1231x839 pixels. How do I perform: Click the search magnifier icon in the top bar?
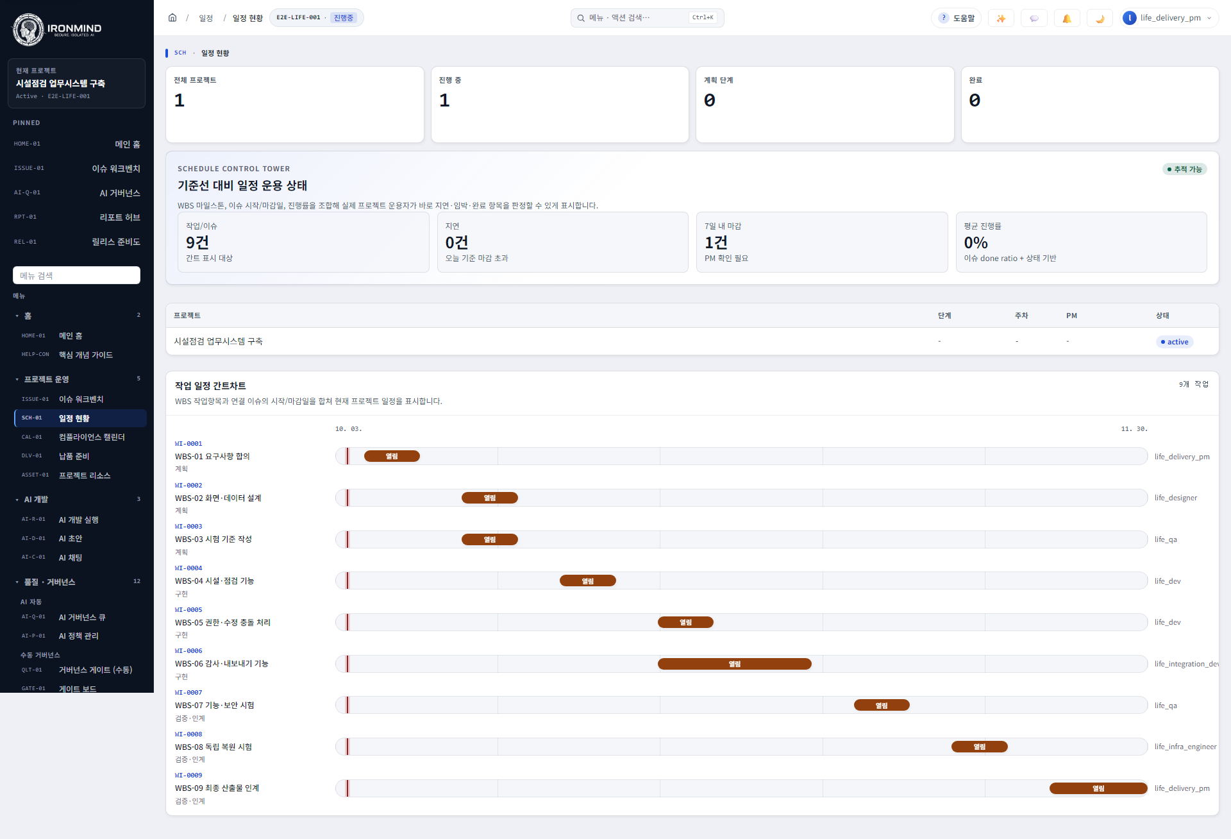click(x=581, y=18)
